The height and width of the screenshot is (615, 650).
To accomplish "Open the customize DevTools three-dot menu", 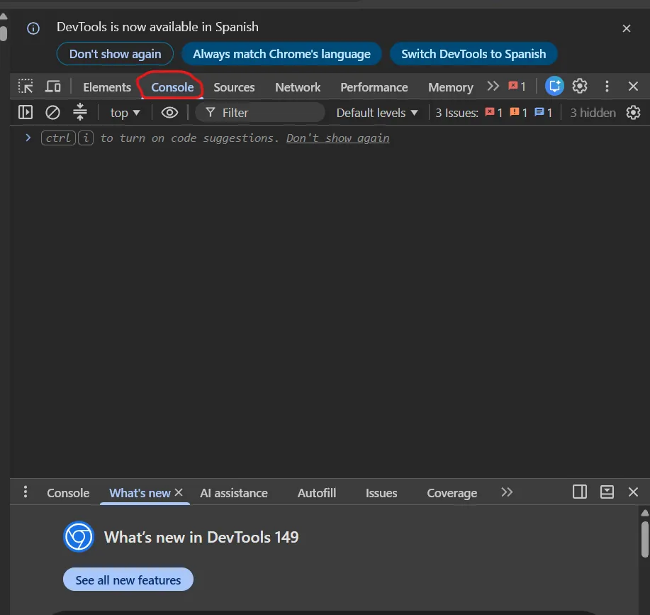I will 607,87.
